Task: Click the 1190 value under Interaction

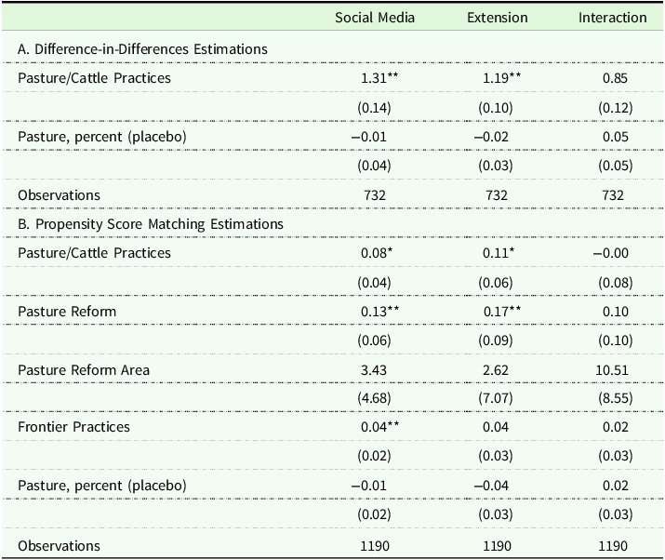Action: 613,545
